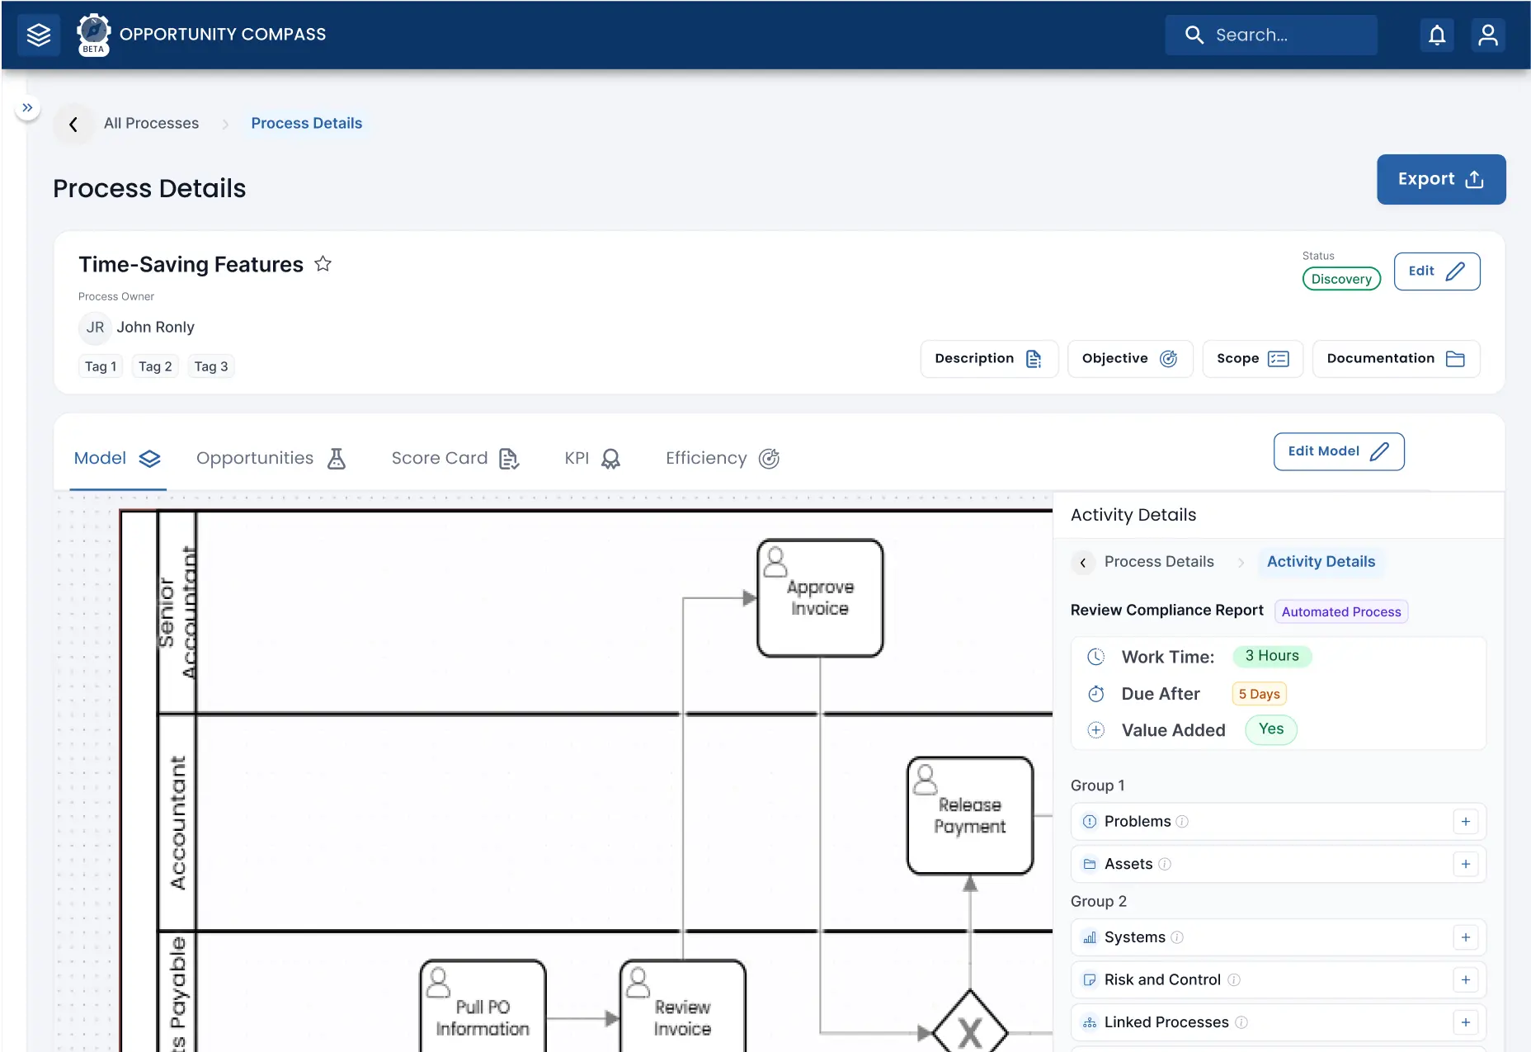Switch to the Opportunities tab
Screen dimensions: 1531x1052
click(271, 459)
